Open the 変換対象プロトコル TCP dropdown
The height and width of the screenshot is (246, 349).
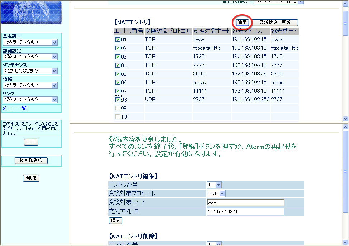[x=216, y=193]
